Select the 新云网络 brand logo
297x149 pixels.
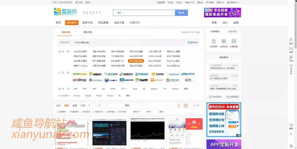tap(111, 74)
